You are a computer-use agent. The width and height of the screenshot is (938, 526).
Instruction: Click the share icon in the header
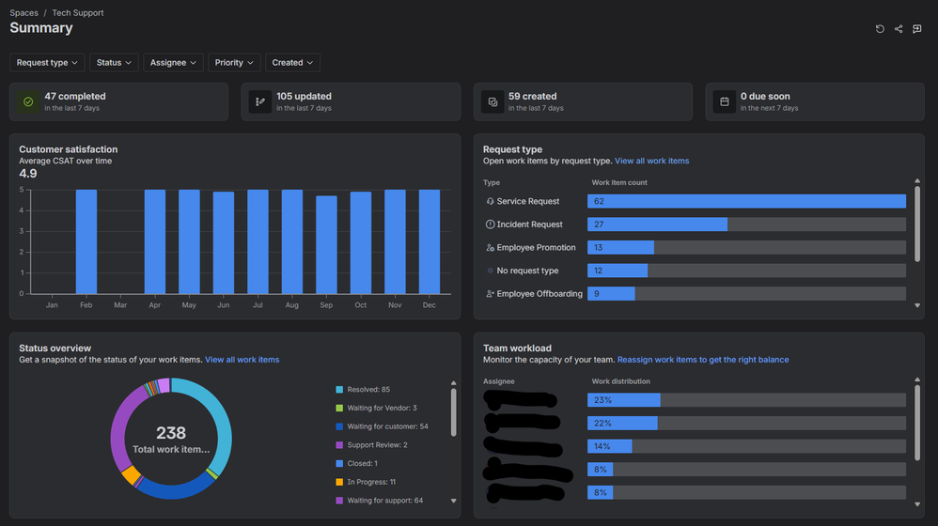pos(899,29)
